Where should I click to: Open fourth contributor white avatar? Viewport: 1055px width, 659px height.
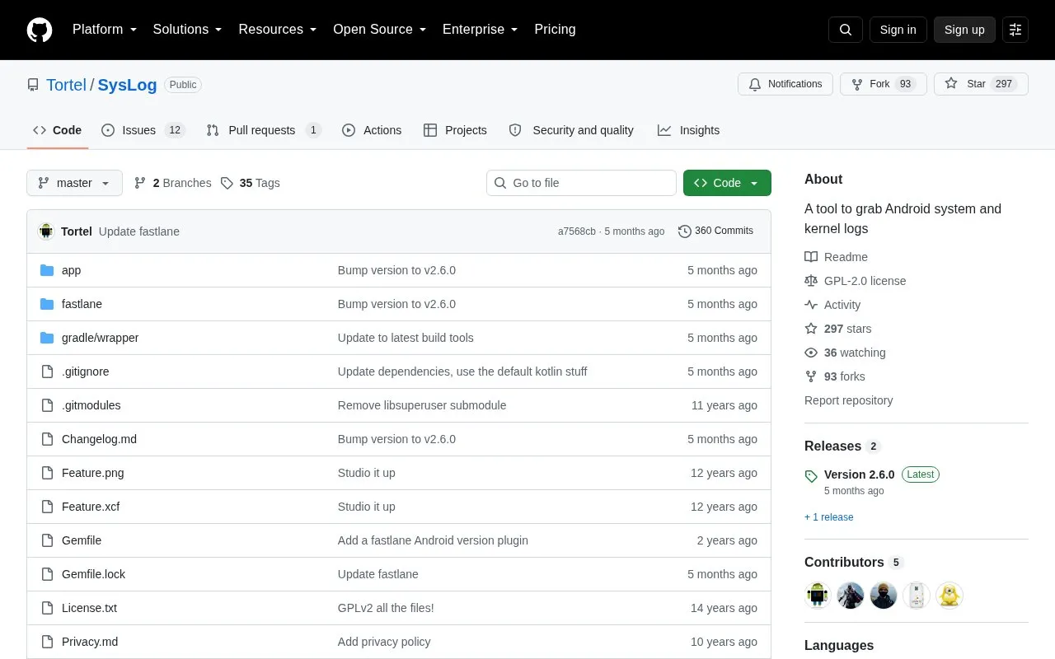[917, 596]
